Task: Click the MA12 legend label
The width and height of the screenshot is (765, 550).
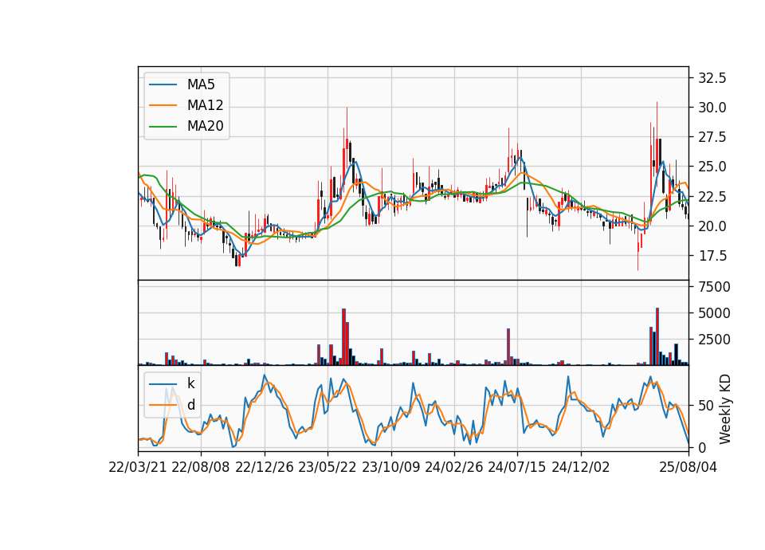Action: 206,105
